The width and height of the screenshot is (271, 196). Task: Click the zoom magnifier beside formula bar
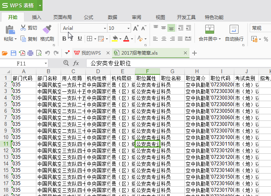coord(66,63)
